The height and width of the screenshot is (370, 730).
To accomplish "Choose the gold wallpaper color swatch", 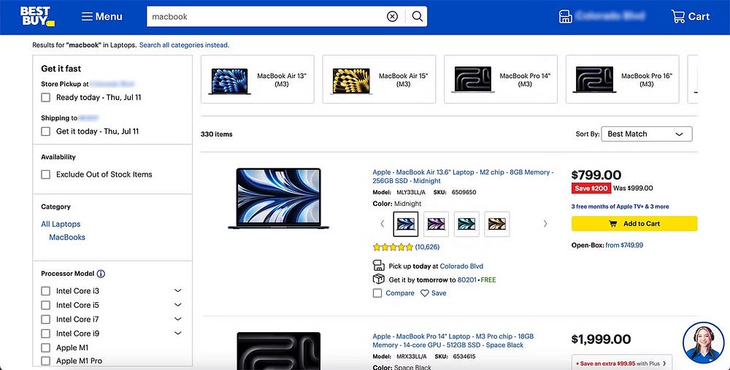I will [496, 224].
